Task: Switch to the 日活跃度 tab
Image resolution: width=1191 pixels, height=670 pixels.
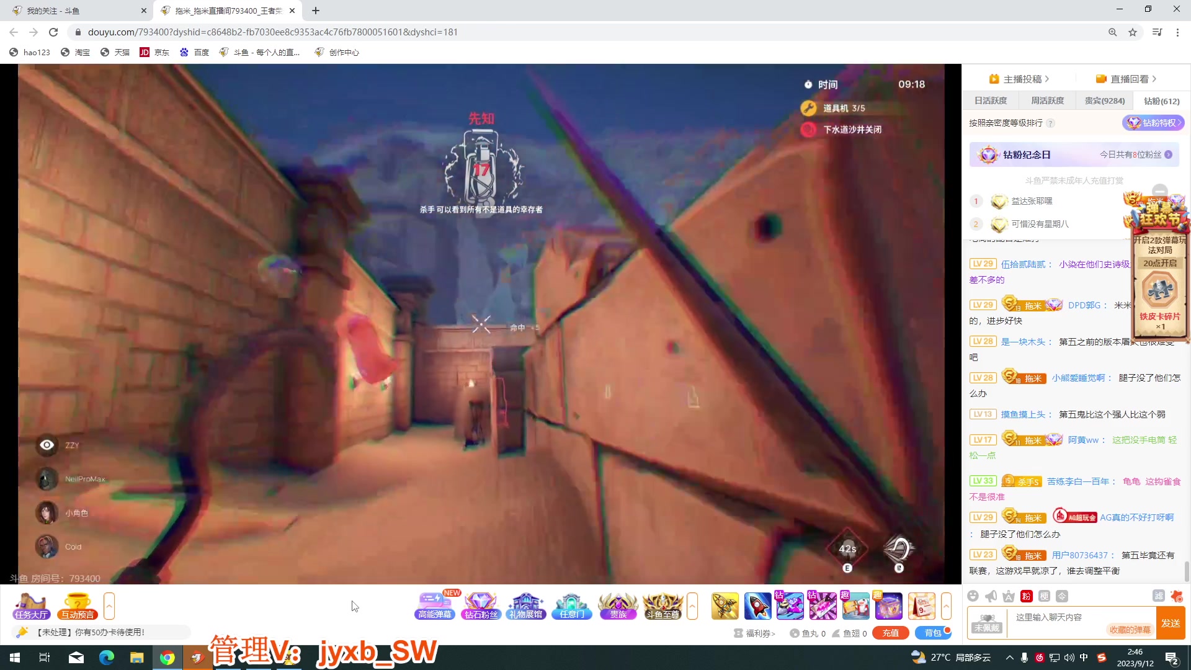Action: point(991,101)
